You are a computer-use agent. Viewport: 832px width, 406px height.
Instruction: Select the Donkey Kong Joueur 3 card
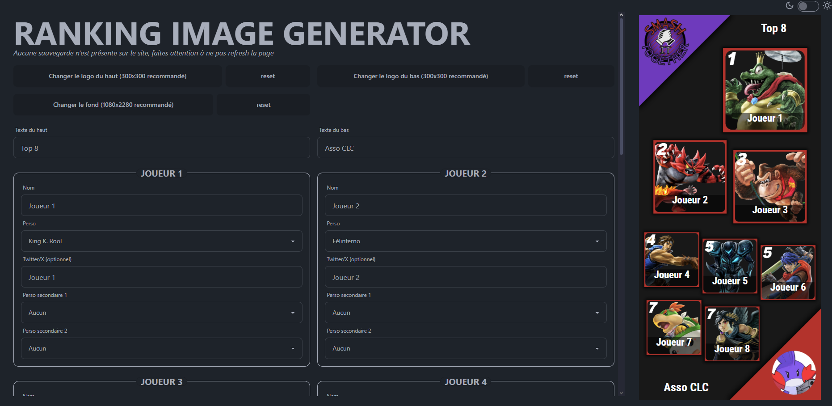[x=770, y=186]
